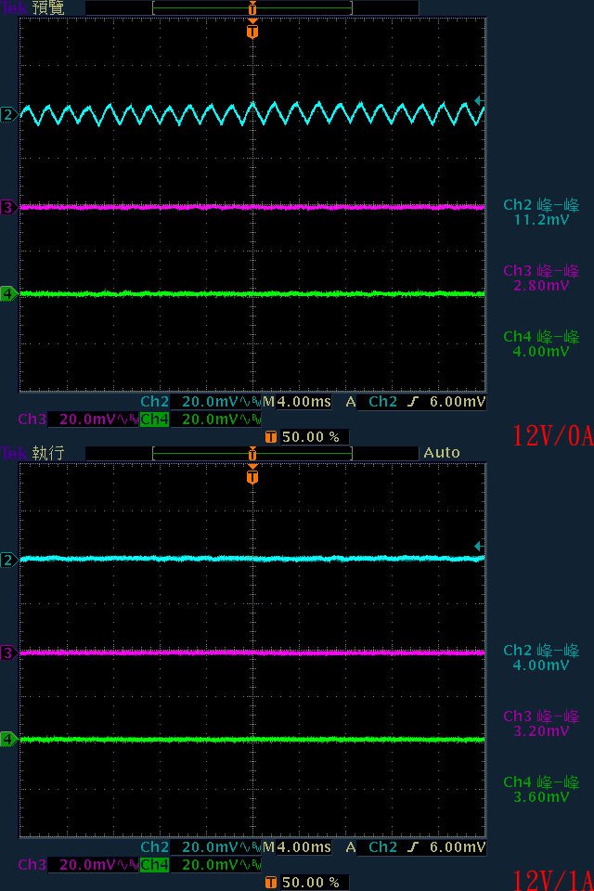Image resolution: width=594 pixels, height=891 pixels.
Task: Select the Ch3 峰-峰 3.20mV measurement
Action: 541,723
